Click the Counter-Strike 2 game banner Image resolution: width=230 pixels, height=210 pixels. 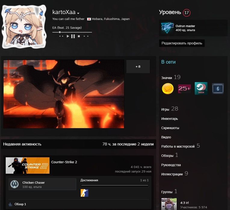[28, 165]
